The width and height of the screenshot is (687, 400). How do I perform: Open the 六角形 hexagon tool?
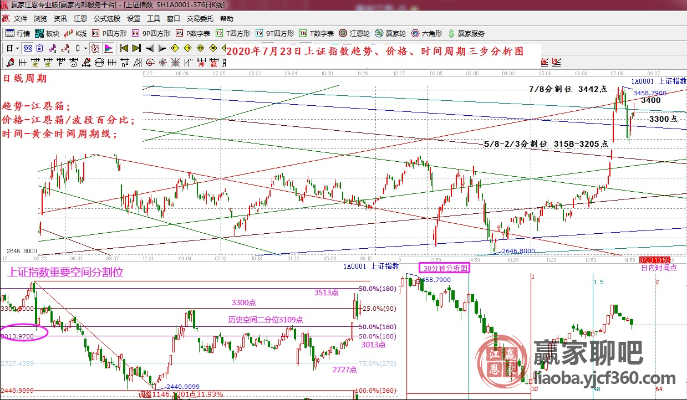click(x=426, y=33)
